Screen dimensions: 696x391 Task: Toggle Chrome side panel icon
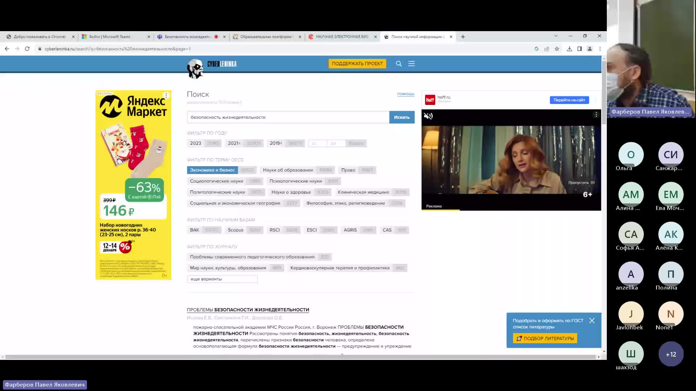580,49
